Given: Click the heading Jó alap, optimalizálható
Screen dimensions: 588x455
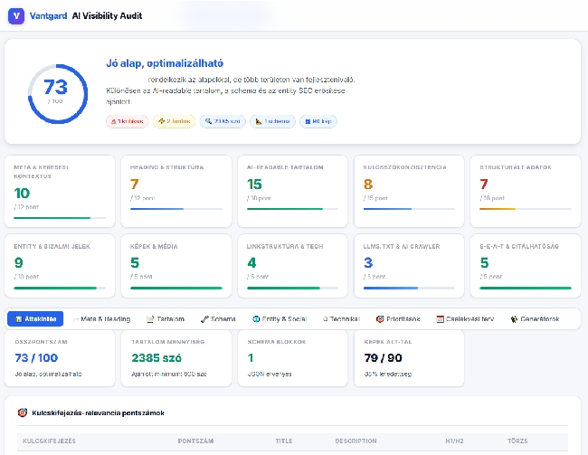Looking at the screenshot, I should (x=165, y=63).
